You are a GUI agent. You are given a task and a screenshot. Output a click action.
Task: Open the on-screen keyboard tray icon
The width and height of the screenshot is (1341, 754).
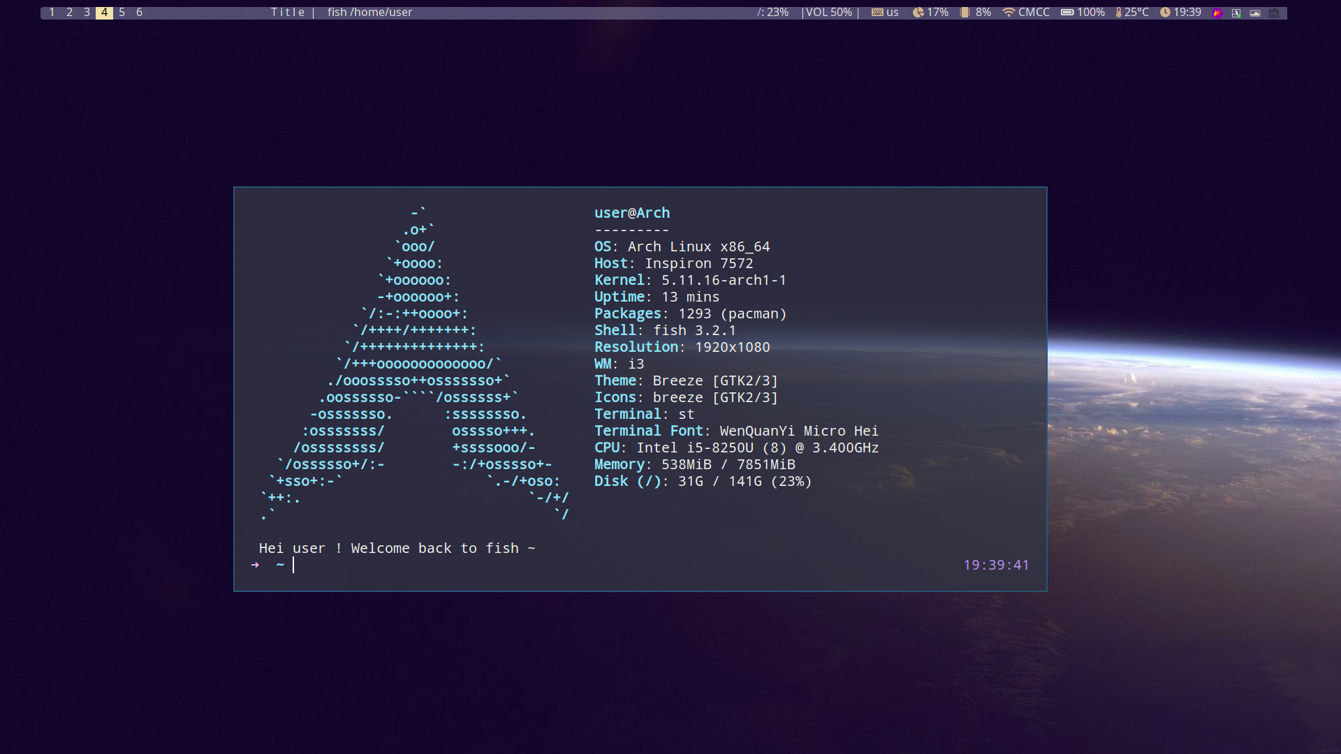click(1274, 13)
